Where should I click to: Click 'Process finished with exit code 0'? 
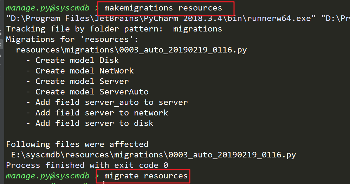(87, 165)
